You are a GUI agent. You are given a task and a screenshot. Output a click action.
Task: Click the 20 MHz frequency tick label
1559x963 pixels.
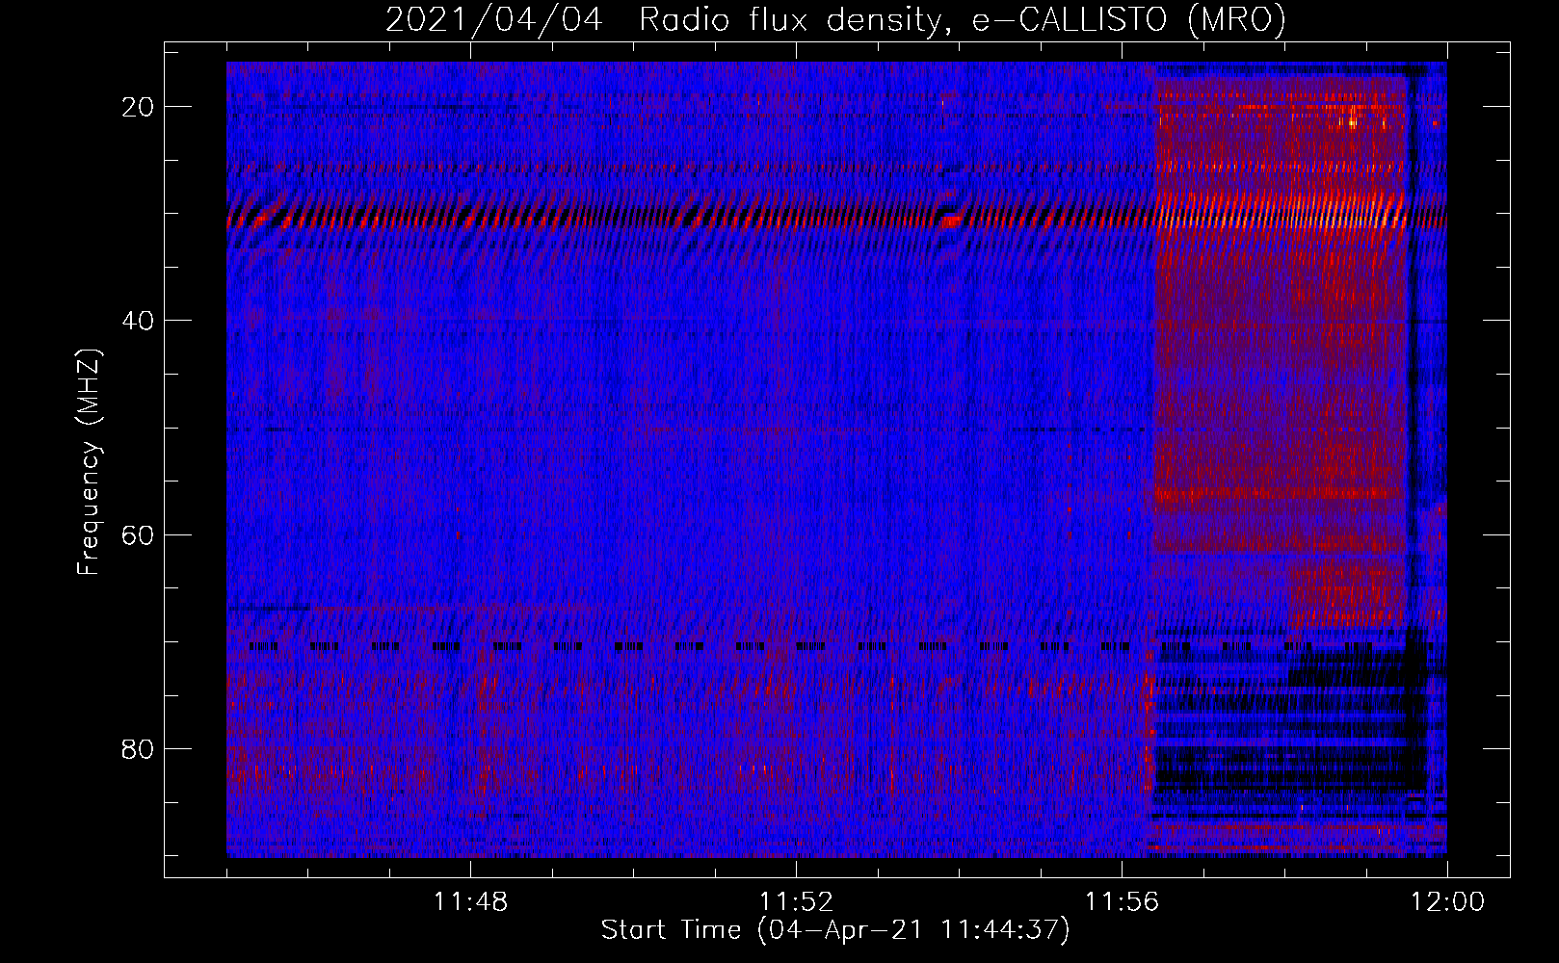click(138, 107)
